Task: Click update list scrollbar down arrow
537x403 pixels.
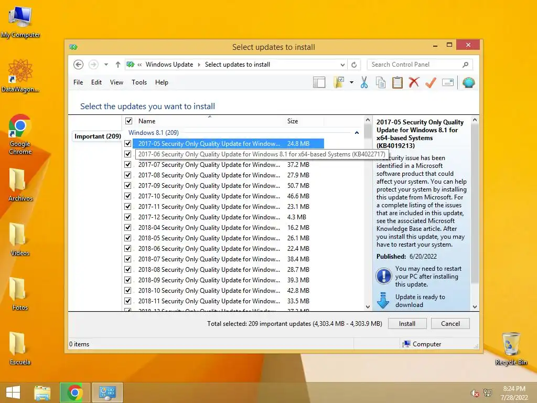Action: pyautogui.click(x=368, y=306)
